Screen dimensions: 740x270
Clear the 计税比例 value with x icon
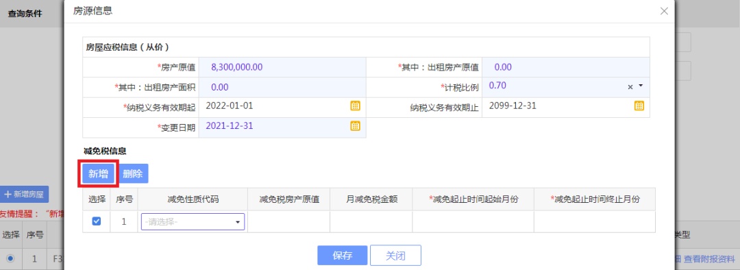click(630, 87)
